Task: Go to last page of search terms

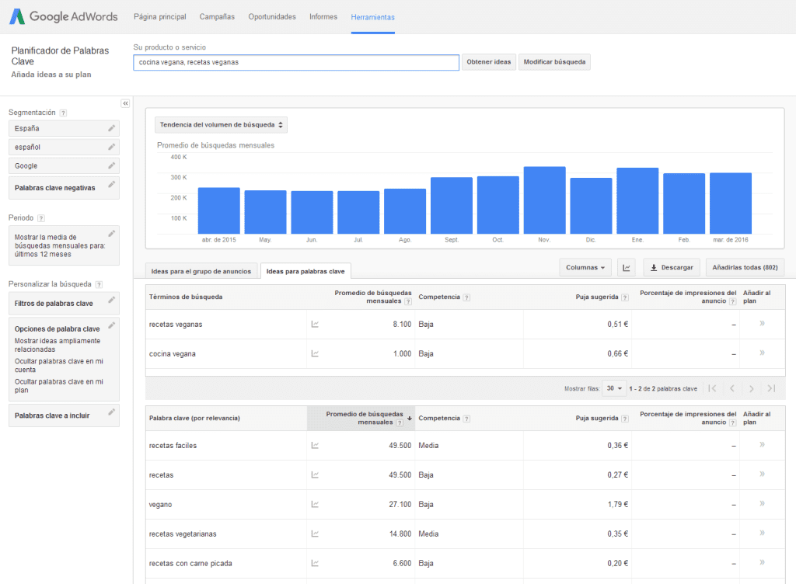Action: (x=771, y=388)
